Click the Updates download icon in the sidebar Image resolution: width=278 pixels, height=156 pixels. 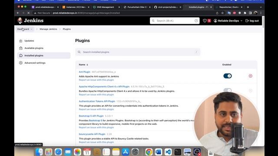(x=21, y=41)
